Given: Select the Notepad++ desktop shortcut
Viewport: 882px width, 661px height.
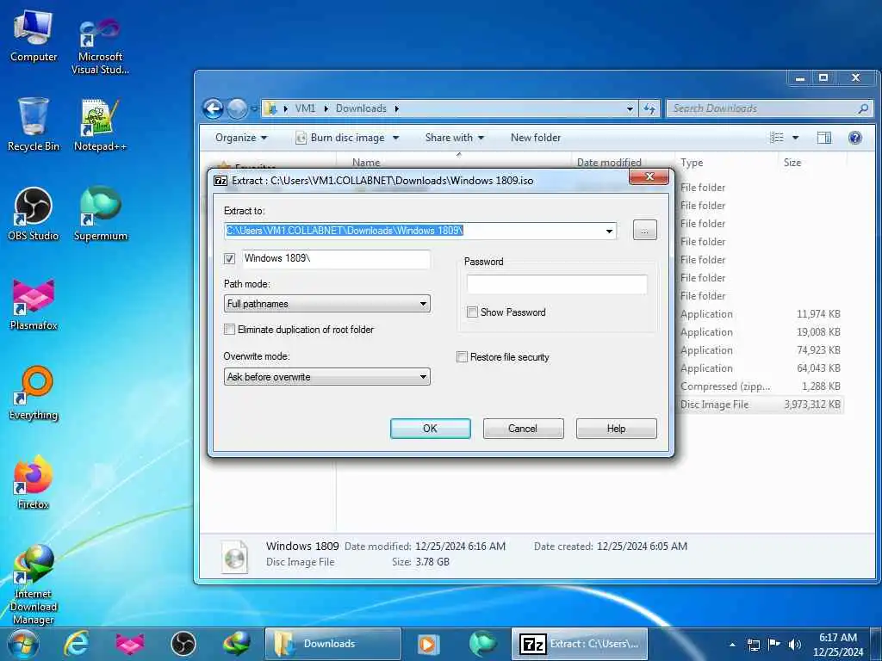Looking at the screenshot, I should point(100,125).
